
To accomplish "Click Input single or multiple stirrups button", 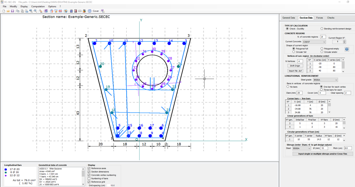I will coord(322,154).
